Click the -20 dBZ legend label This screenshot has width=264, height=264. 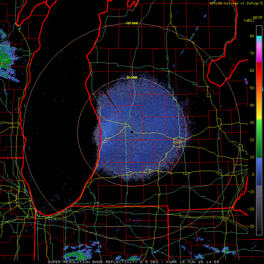pyautogui.click(x=251, y=209)
